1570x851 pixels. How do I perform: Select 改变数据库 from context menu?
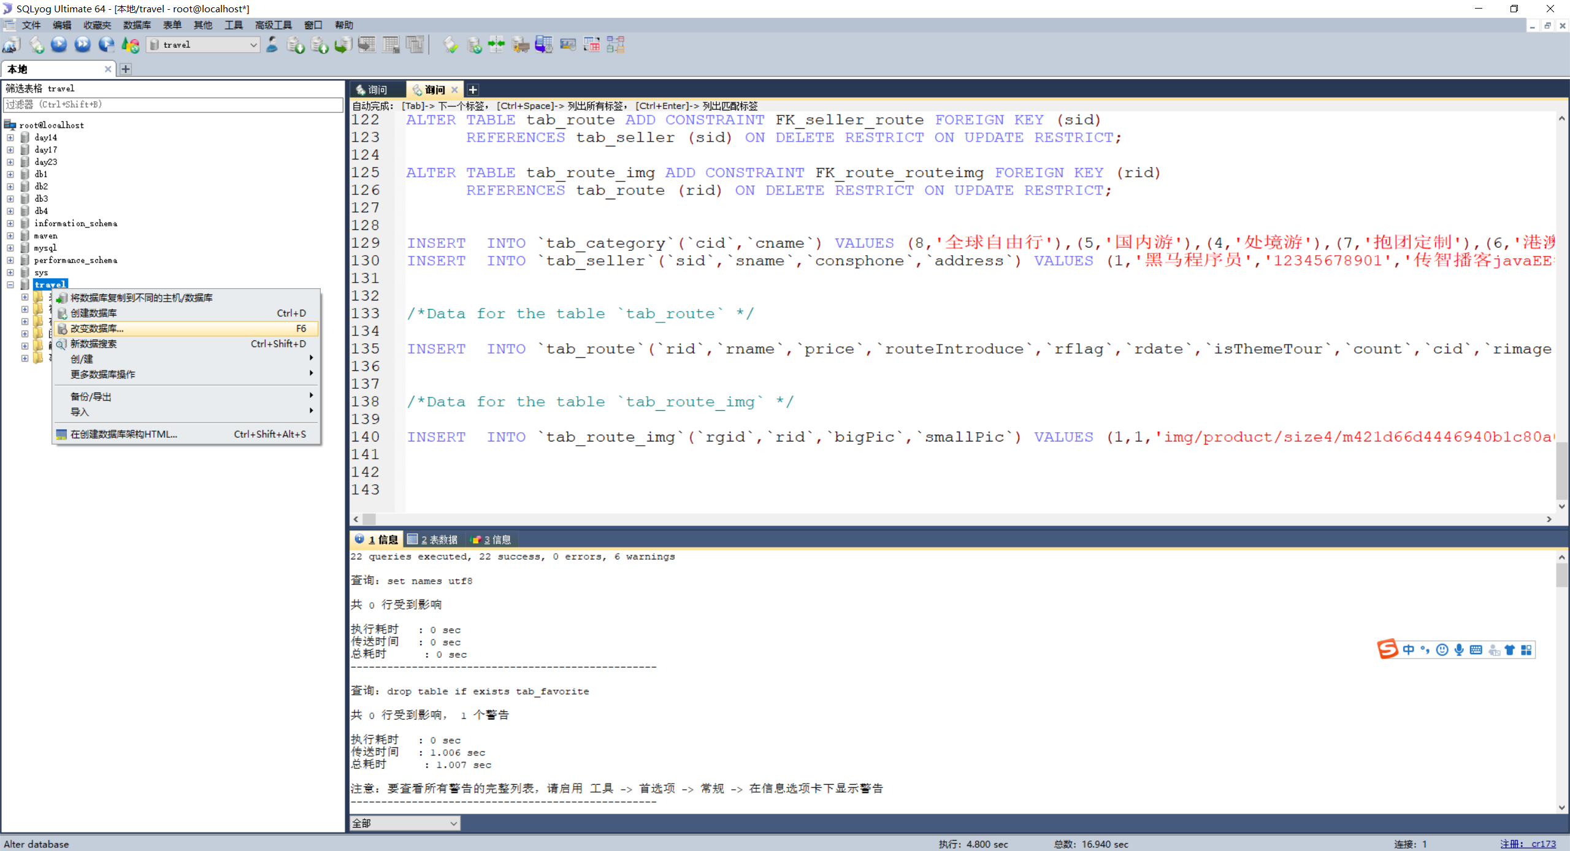point(97,329)
